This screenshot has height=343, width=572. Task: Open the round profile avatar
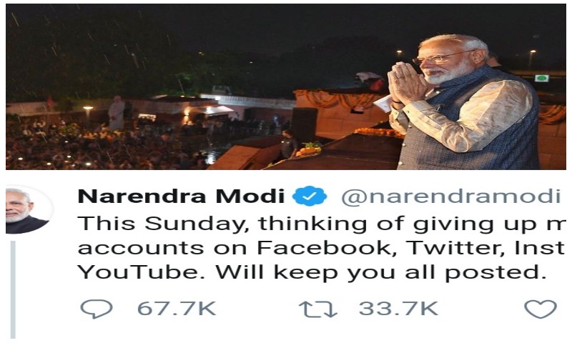point(27,209)
